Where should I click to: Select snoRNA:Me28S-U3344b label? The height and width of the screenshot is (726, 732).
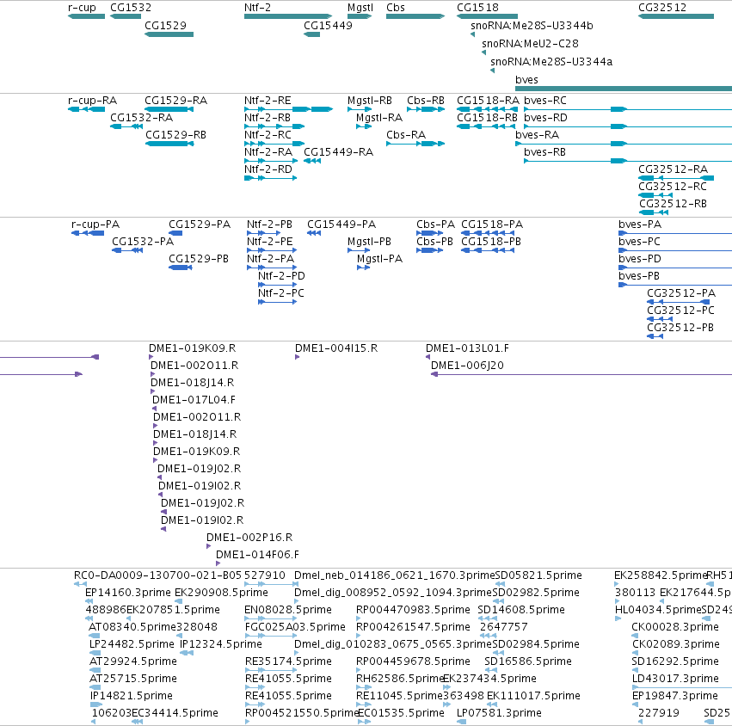[x=532, y=25]
